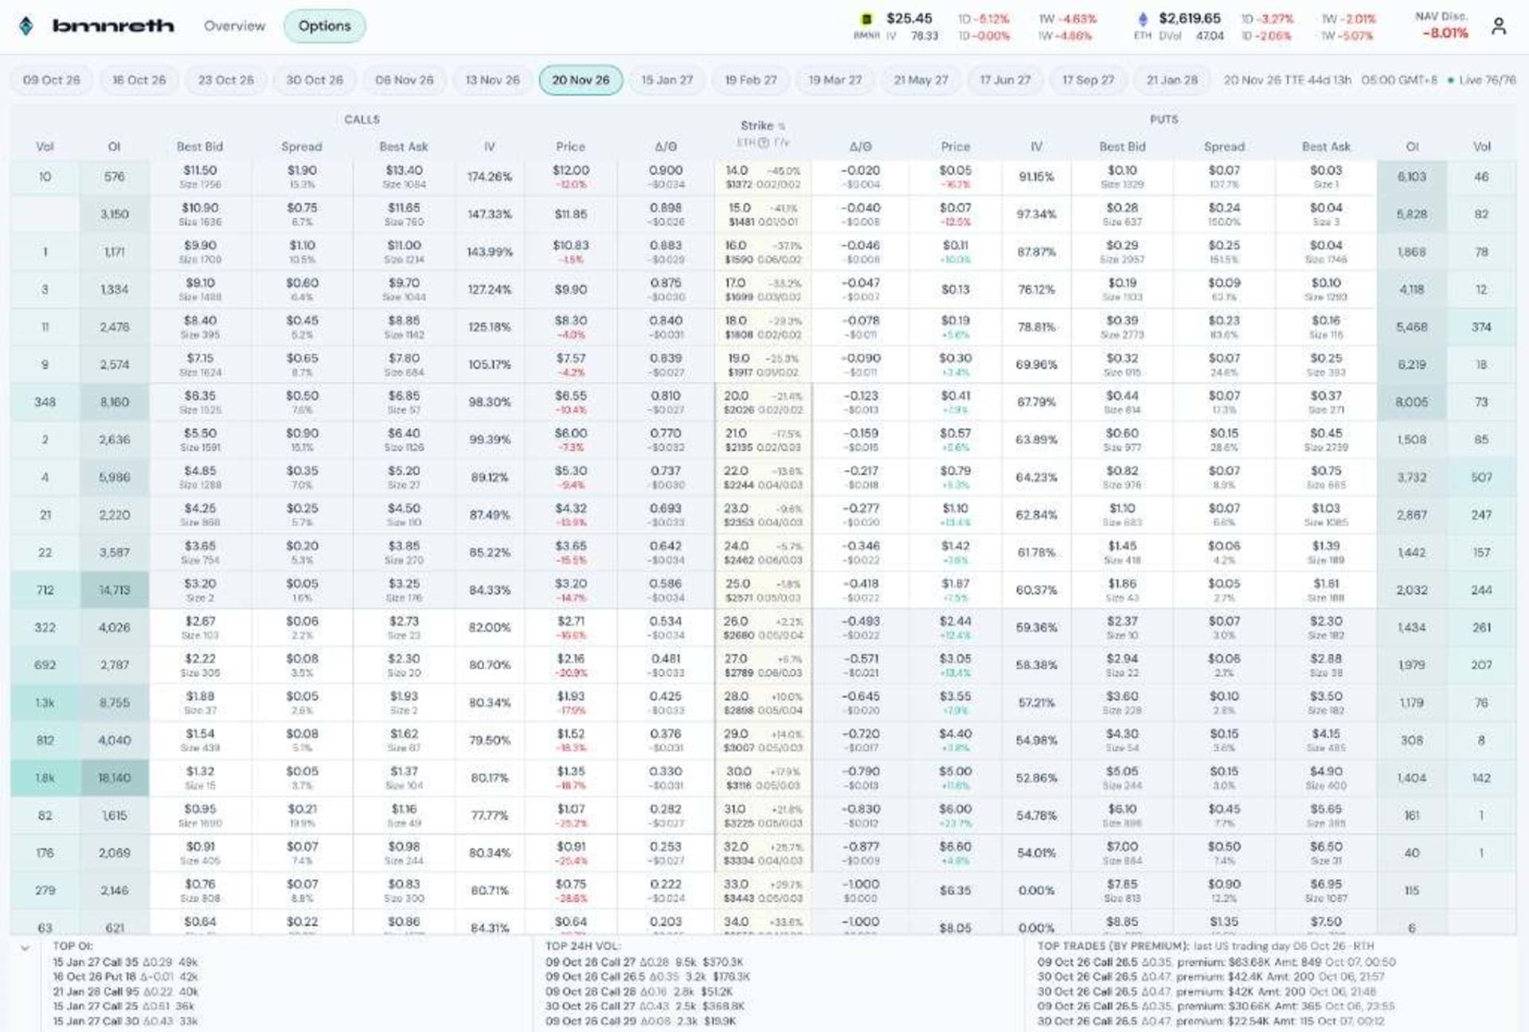Click calls best bid $11.50

200,170
